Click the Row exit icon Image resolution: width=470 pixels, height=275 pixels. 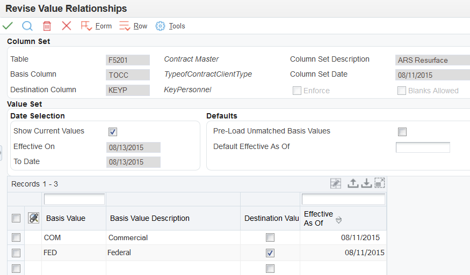125,26
